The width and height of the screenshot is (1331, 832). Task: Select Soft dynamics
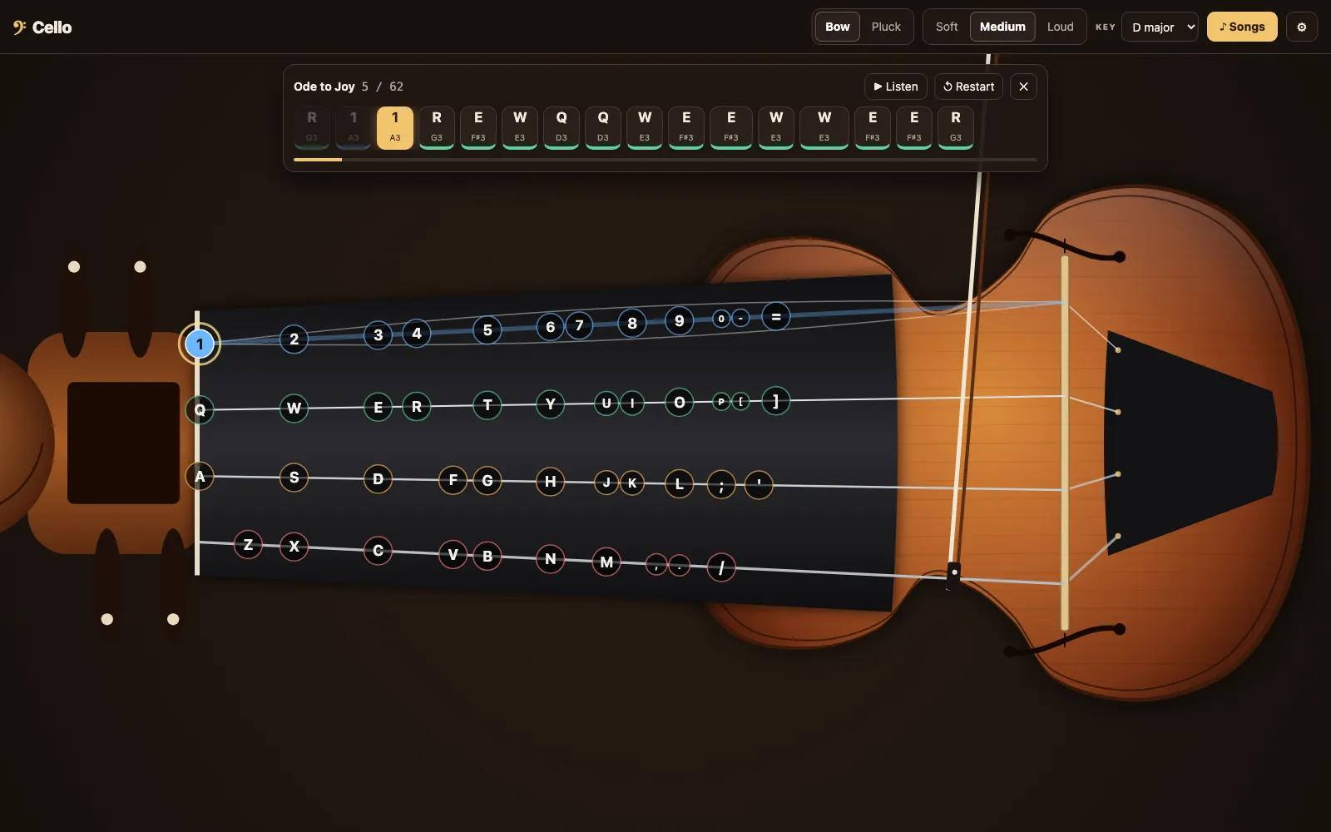click(x=947, y=27)
